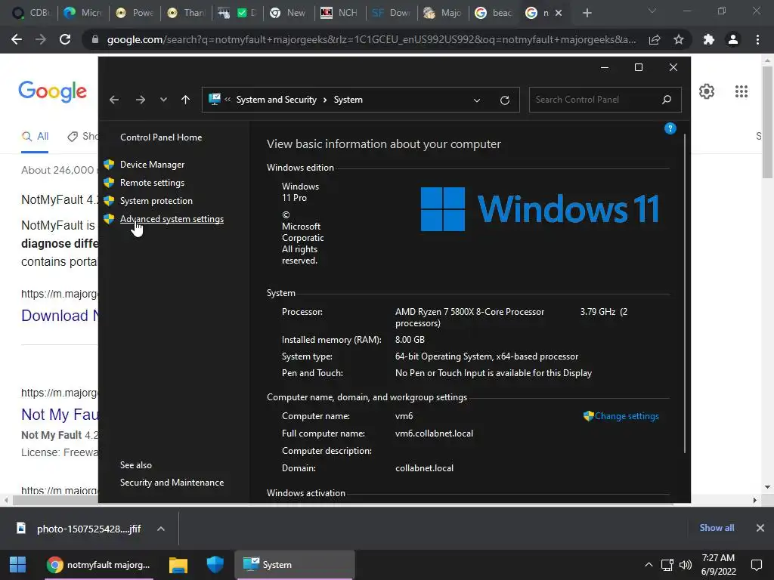This screenshot has height=580, width=774.
Task: Open recent locations dropdown in Control Panel
Action: click(x=163, y=100)
